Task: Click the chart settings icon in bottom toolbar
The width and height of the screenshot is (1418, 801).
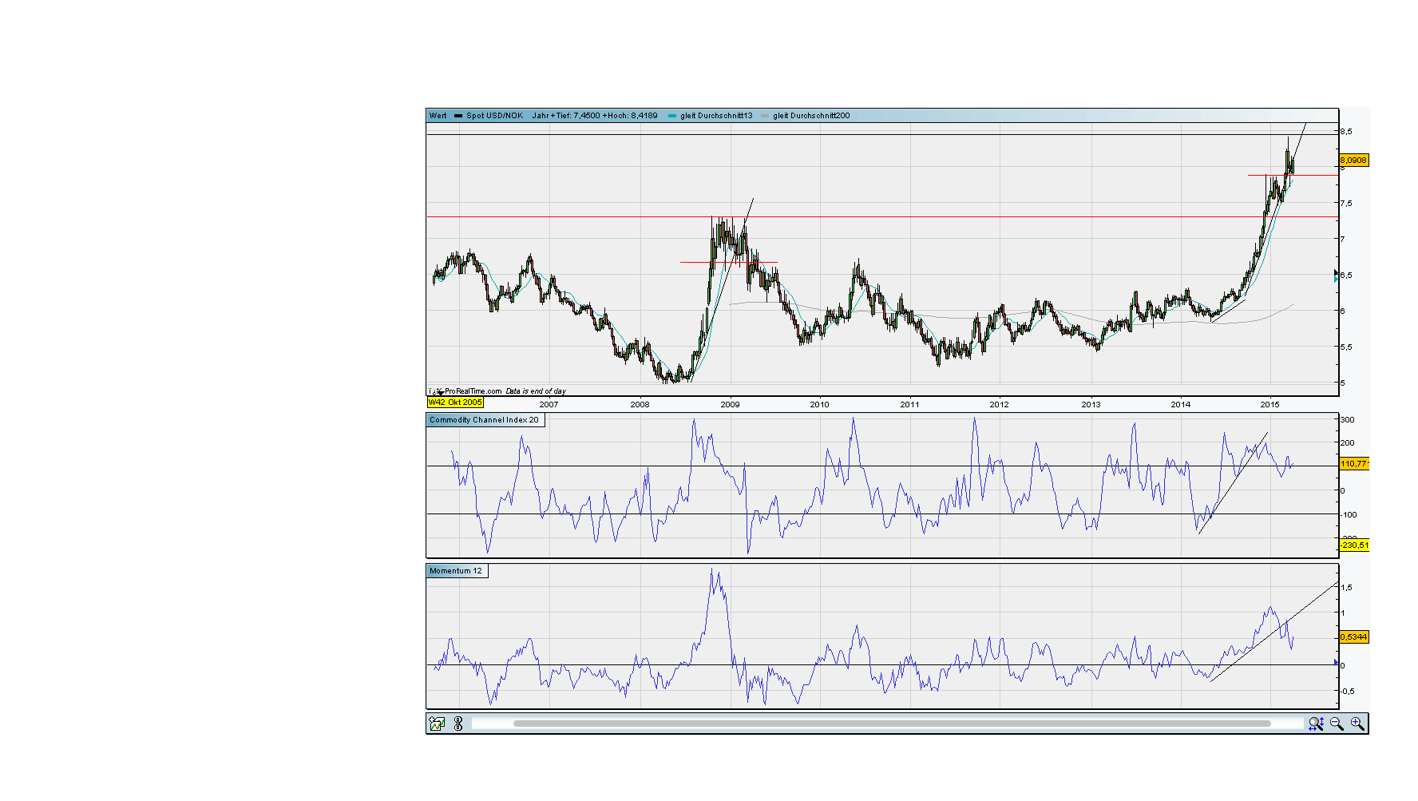Action: point(437,724)
